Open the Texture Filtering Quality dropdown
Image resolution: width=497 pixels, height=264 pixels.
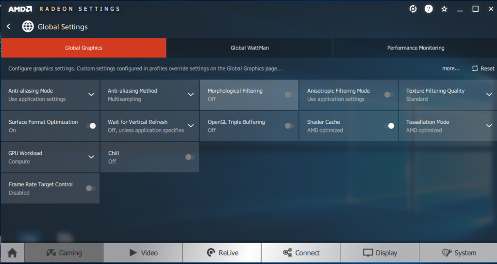[489, 95]
